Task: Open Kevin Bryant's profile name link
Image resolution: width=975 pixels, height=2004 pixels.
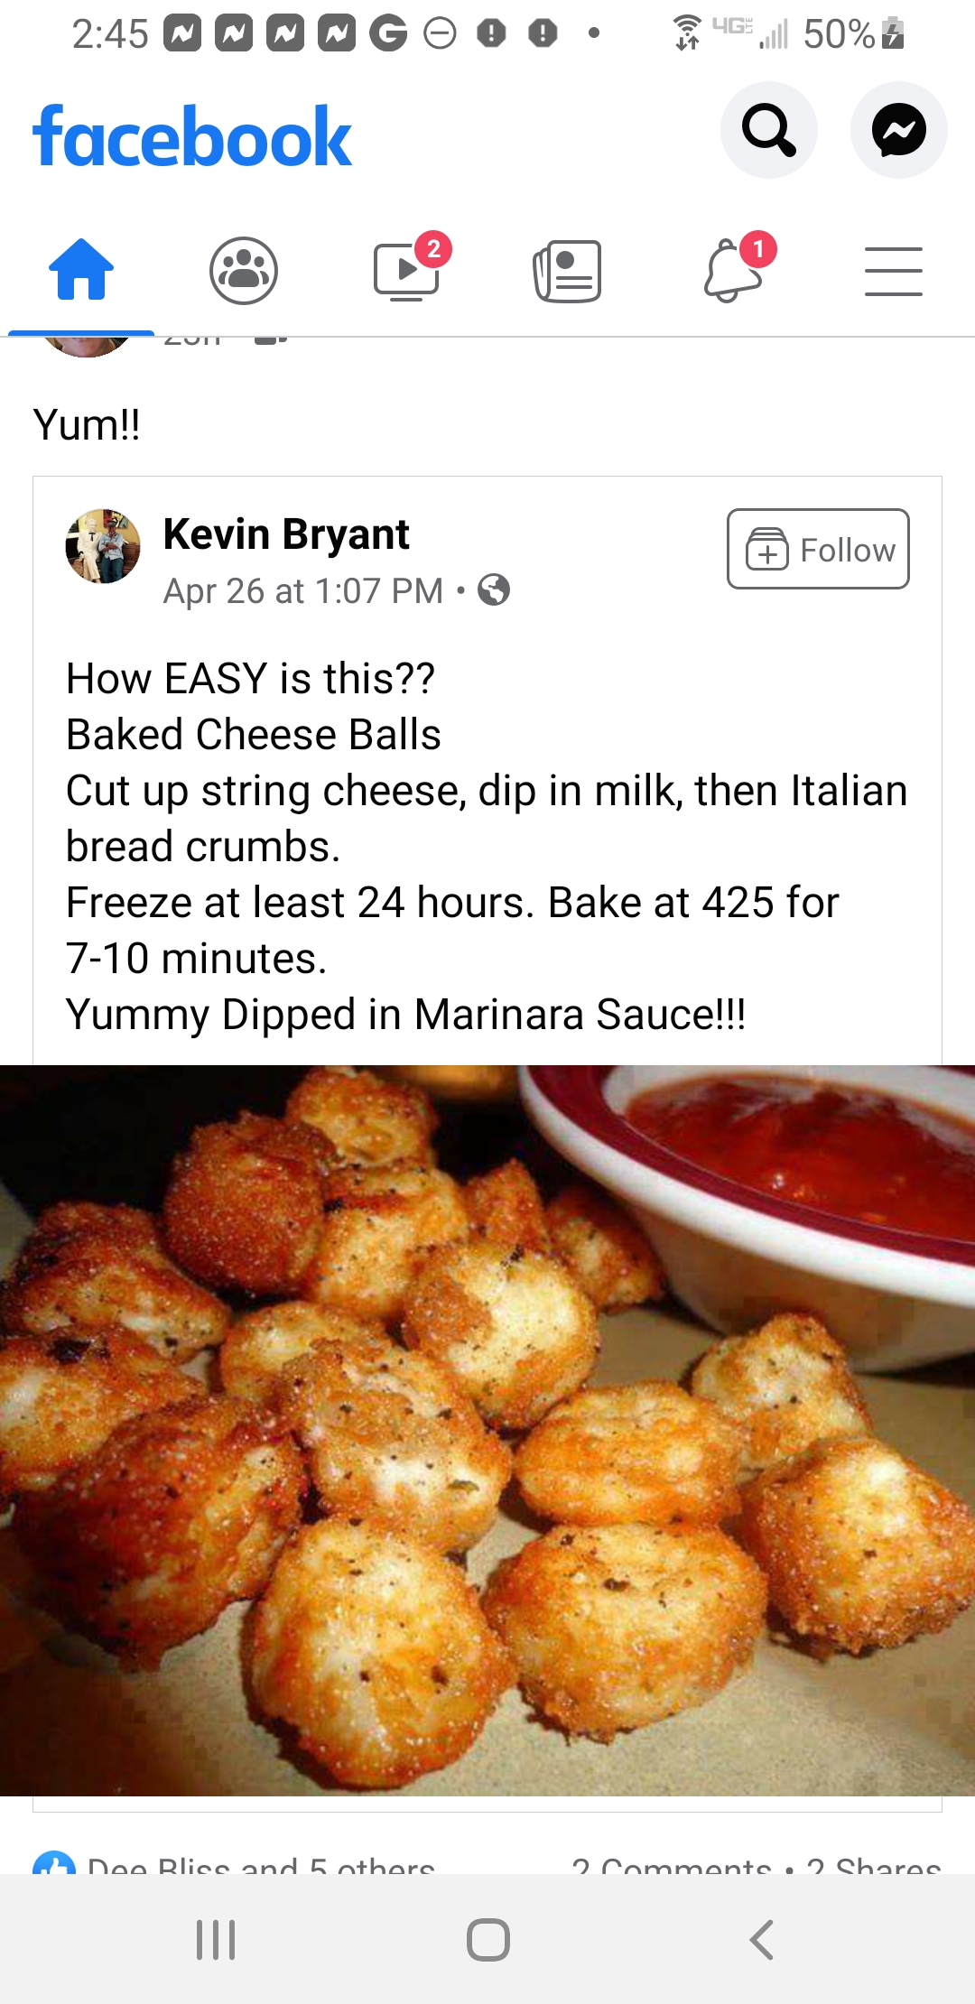Action: [286, 533]
